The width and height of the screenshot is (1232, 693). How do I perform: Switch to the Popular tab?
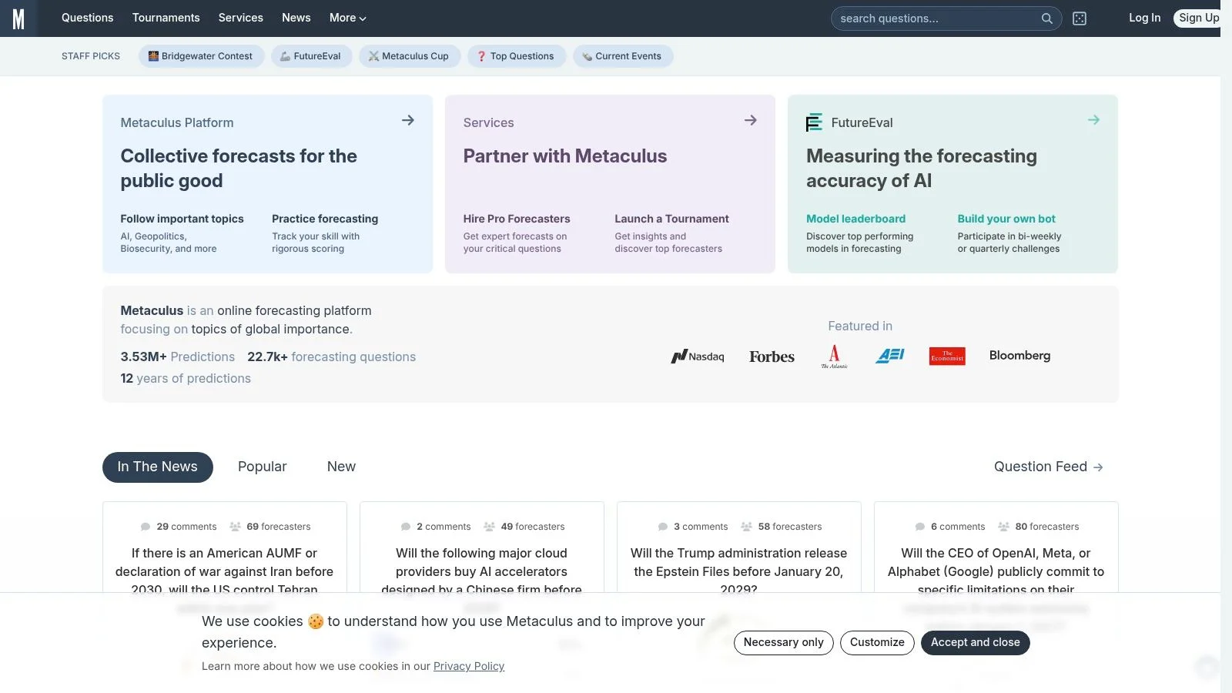coord(262,467)
